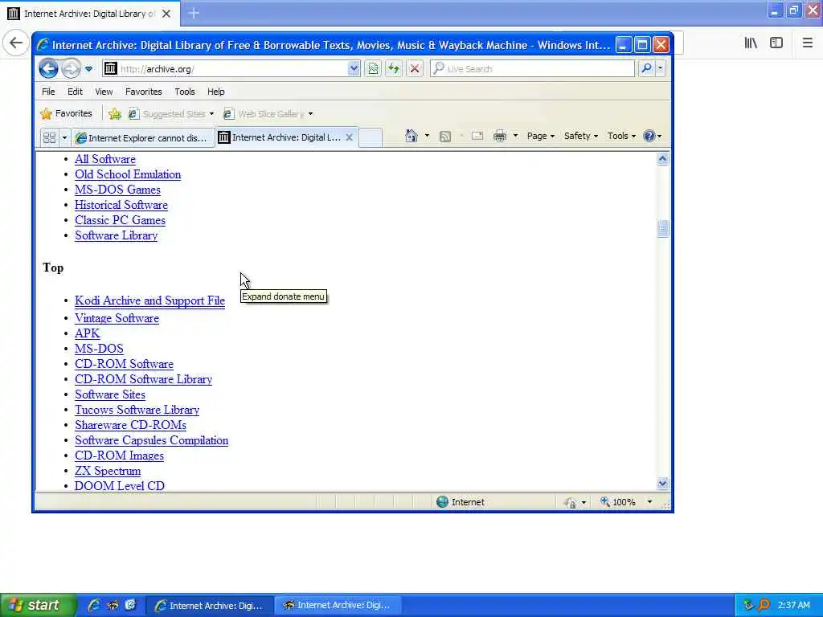The width and height of the screenshot is (823, 617).
Task: Open the tab list dropdown arrow
Action: pyautogui.click(x=64, y=137)
